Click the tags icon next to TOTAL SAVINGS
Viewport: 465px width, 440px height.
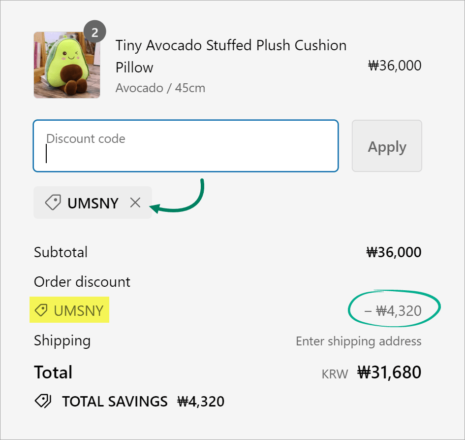click(43, 401)
